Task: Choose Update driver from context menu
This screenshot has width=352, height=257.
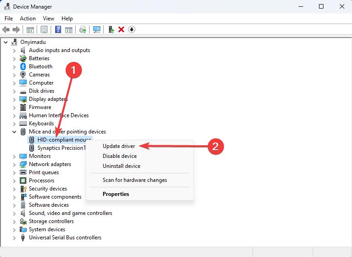Action: 119,146
